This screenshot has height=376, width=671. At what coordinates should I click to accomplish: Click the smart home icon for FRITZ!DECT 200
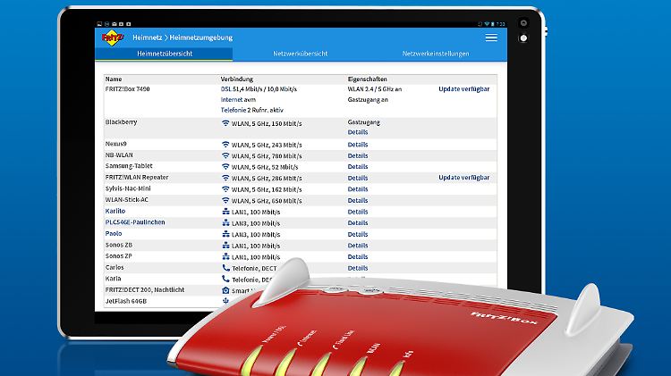click(x=226, y=290)
